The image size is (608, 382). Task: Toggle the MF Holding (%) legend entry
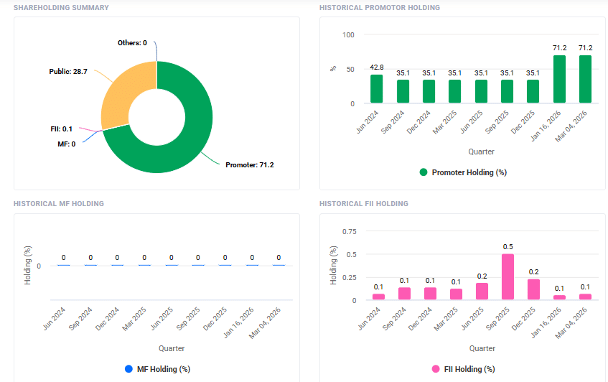pos(157,369)
